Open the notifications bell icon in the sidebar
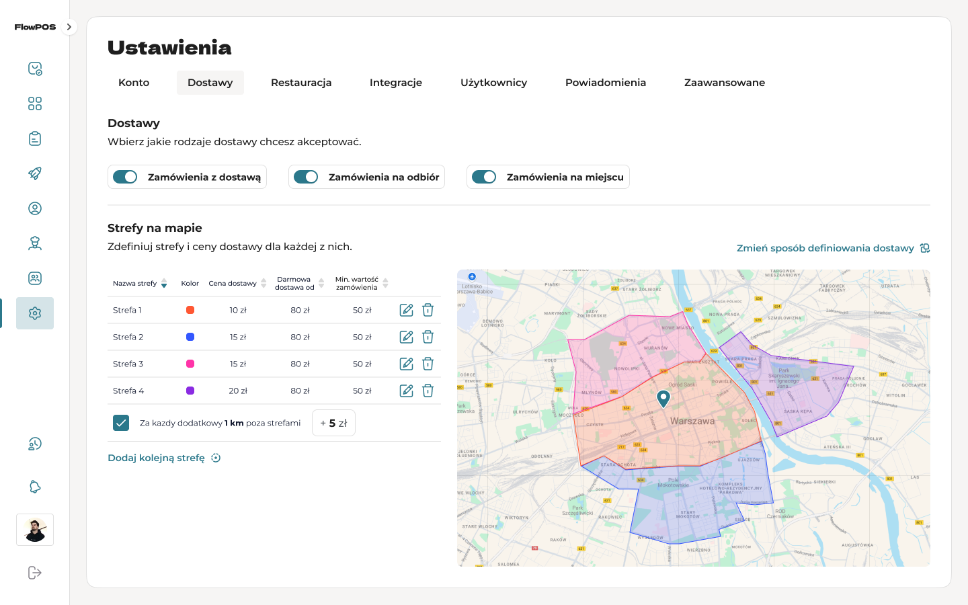Viewport: 968px width, 605px height. pos(35,487)
